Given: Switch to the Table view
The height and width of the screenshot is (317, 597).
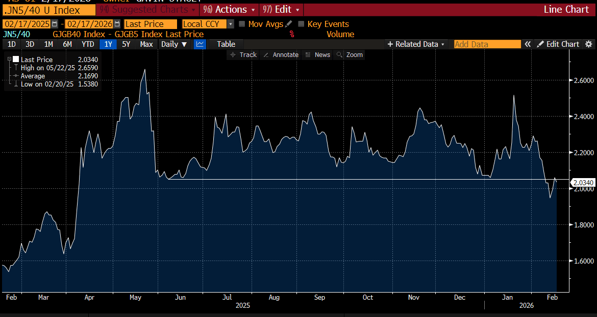Looking at the screenshot, I should (x=226, y=44).
